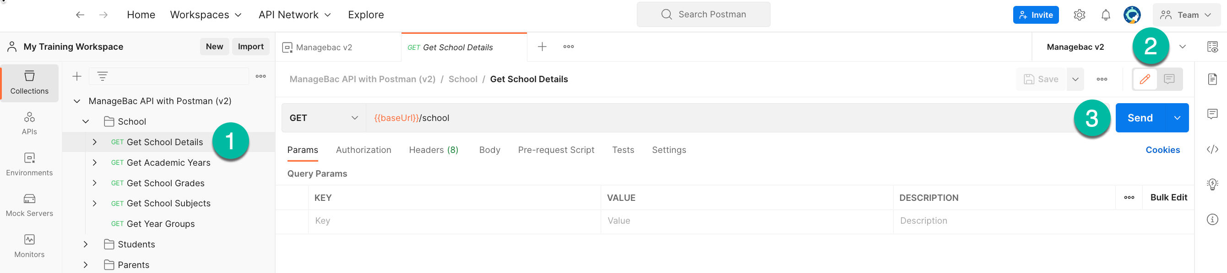Click the Import button

tap(250, 47)
